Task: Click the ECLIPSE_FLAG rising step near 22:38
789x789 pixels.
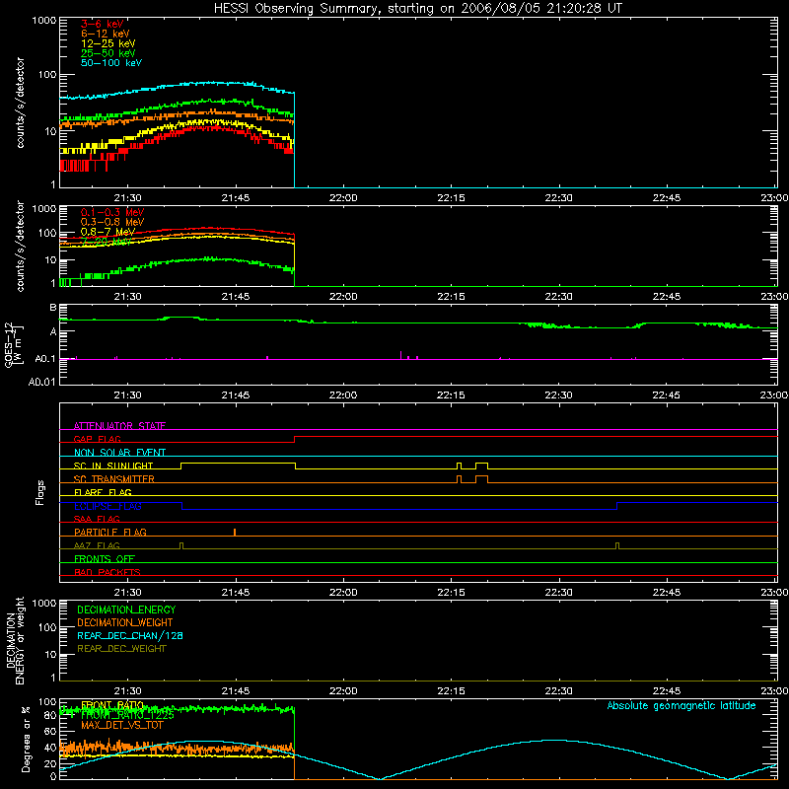Action: click(617, 506)
